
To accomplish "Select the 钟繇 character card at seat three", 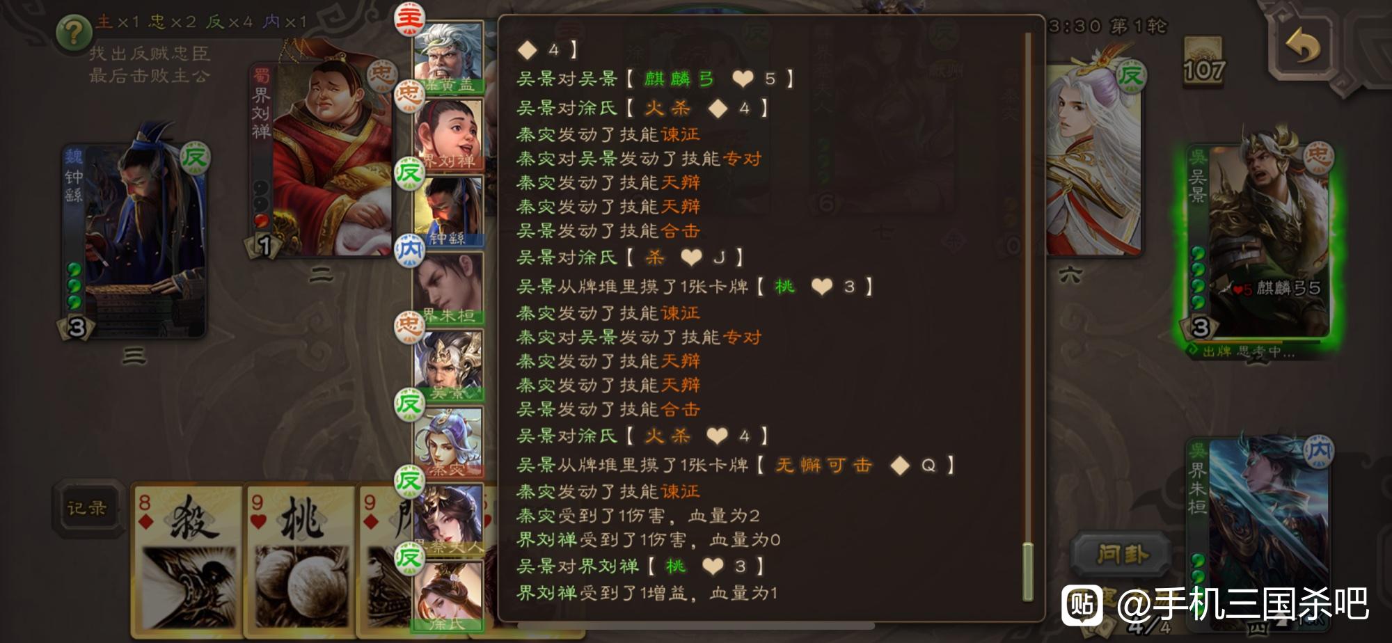I will 134,240.
